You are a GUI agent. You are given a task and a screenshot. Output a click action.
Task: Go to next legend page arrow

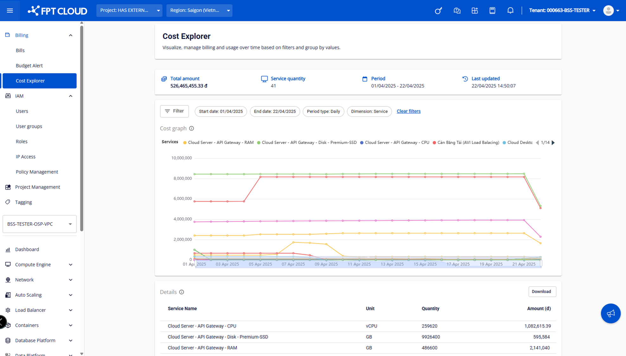pyautogui.click(x=553, y=143)
